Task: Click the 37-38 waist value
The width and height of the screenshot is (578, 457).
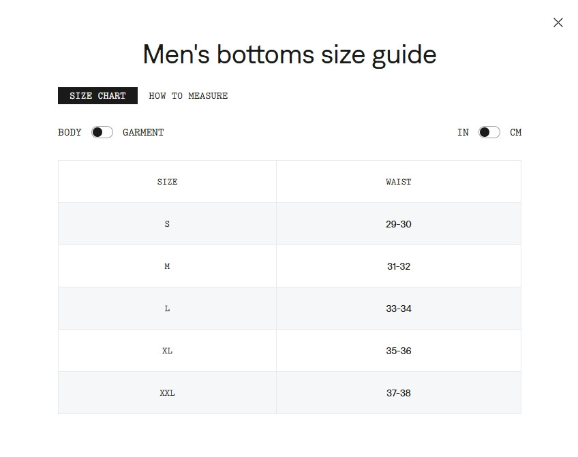Action: point(399,393)
